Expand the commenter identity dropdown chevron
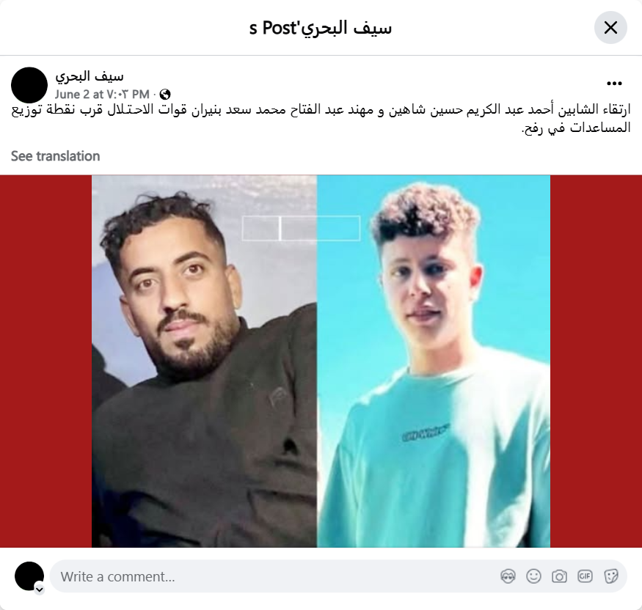 (x=40, y=589)
